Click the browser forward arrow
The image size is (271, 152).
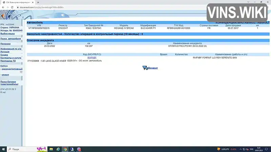point(7,7)
